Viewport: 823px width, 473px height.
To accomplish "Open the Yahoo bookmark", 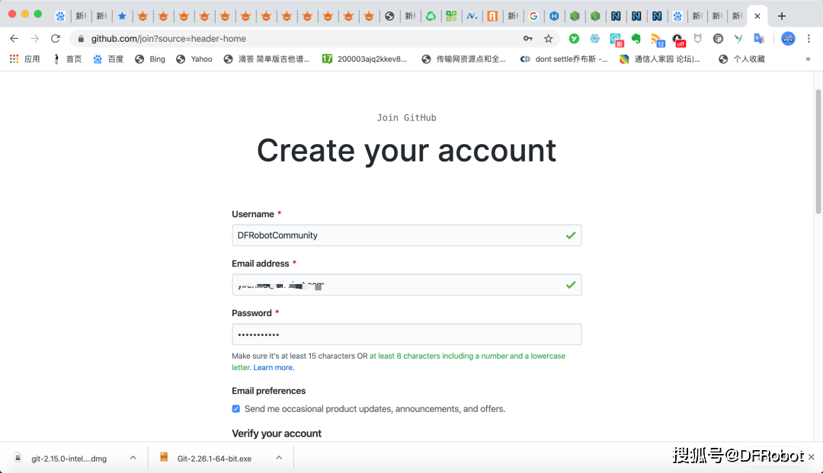I will coord(194,59).
